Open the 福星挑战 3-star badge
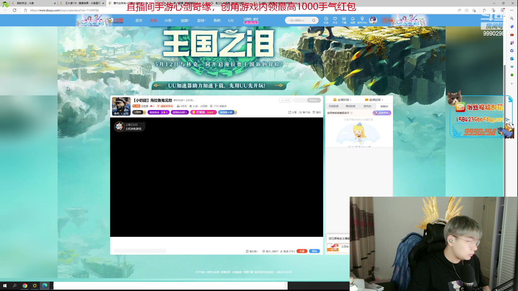518x291 pixels. coord(159,112)
